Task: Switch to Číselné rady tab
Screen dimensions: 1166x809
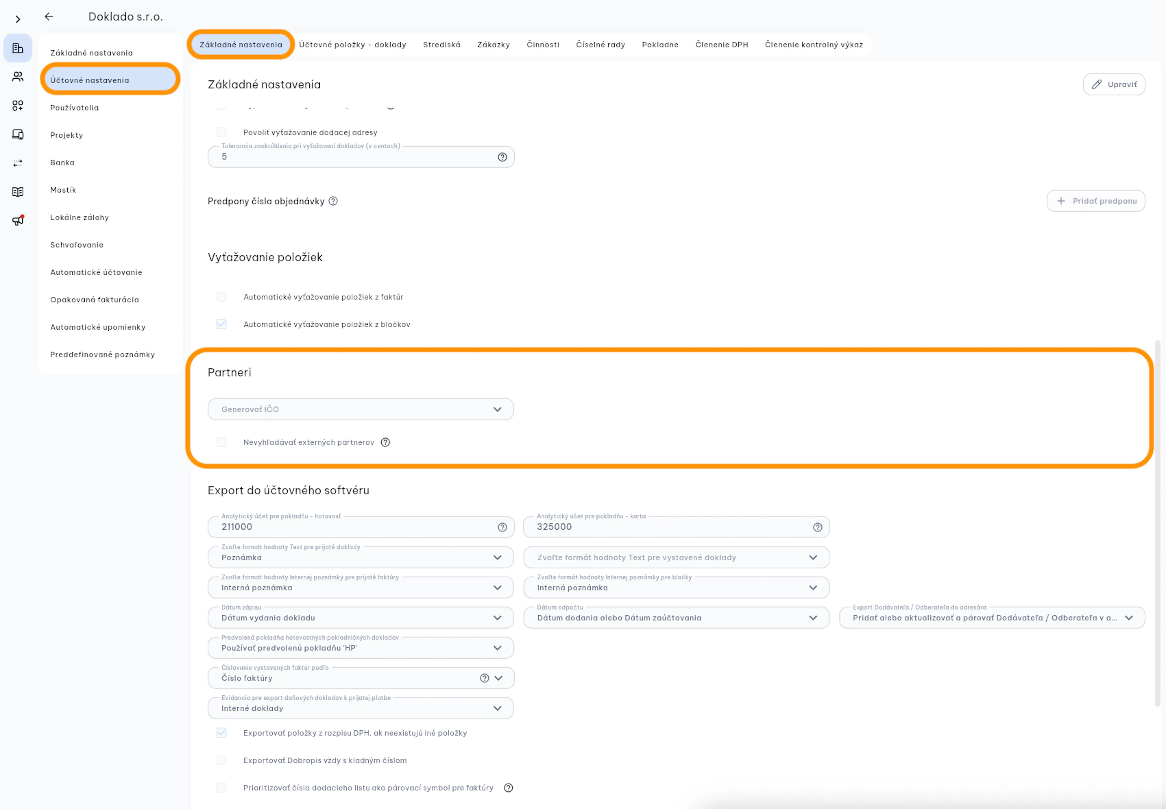Action: (x=601, y=45)
